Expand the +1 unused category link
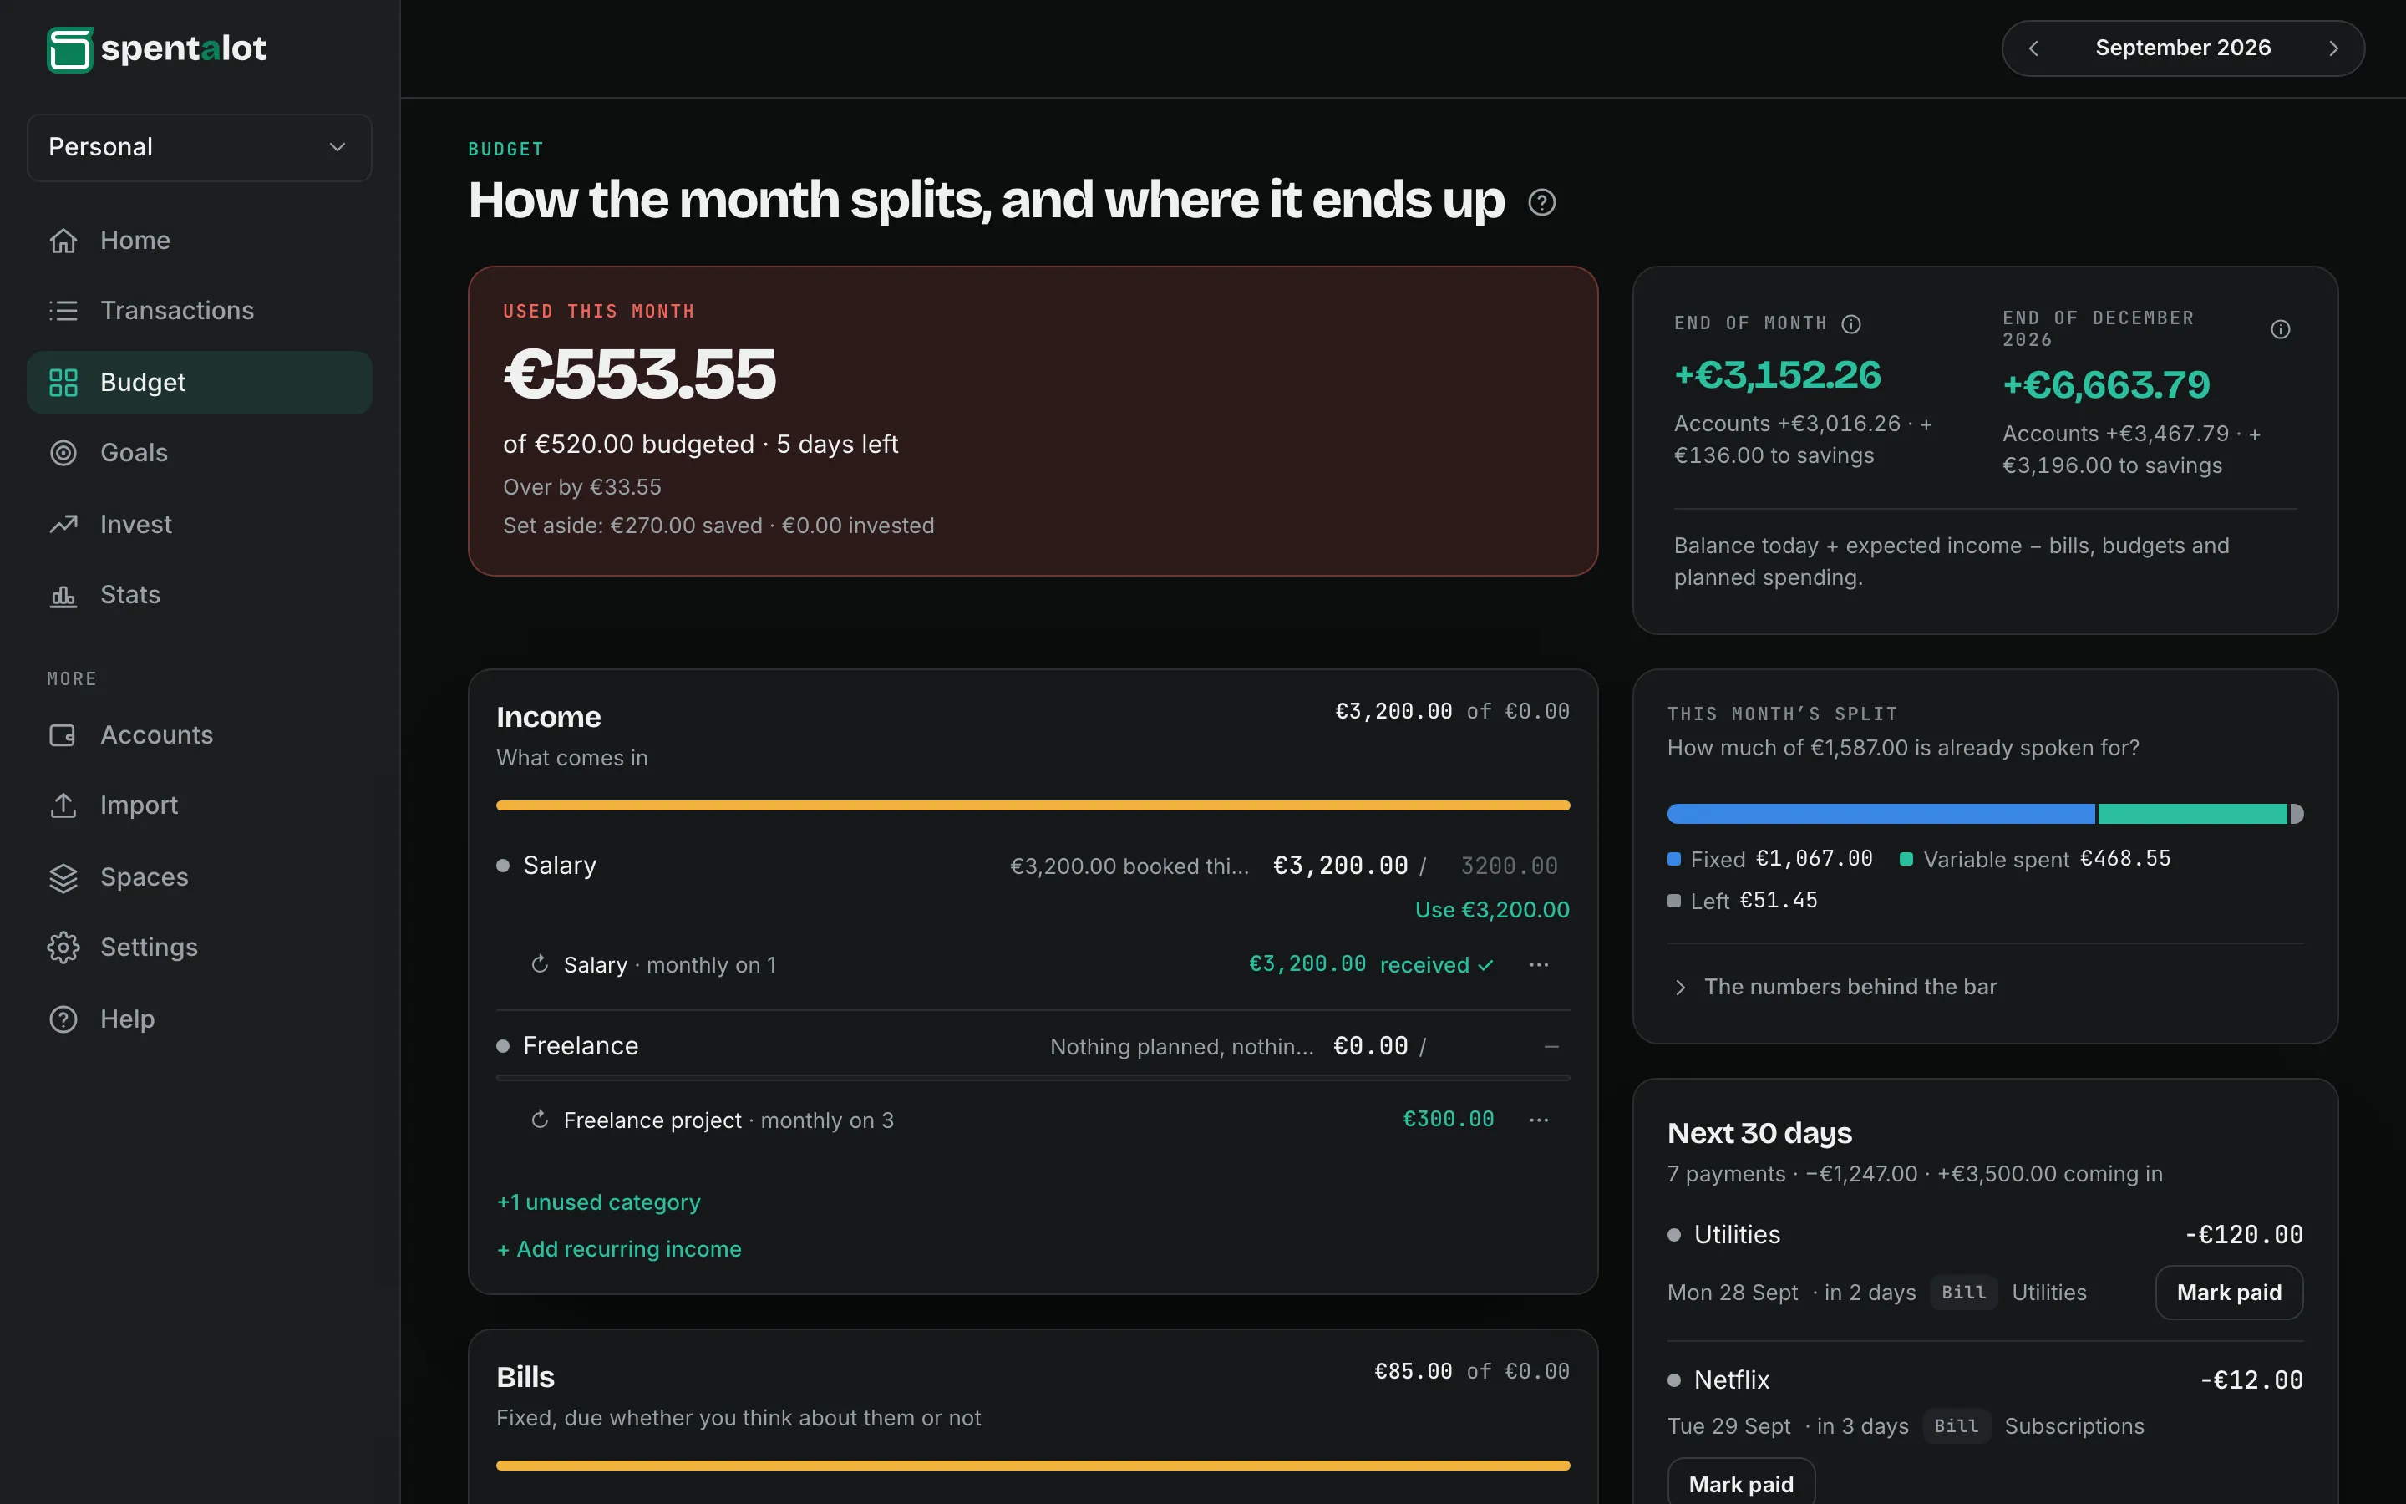The height and width of the screenshot is (1504, 2406). (x=598, y=1202)
